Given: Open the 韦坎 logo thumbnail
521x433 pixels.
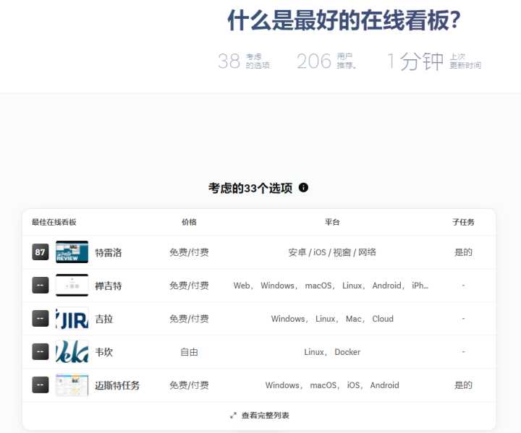Looking at the screenshot, I should (72, 351).
